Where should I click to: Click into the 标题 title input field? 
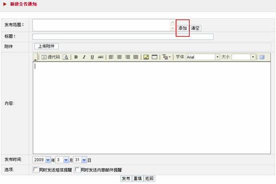coord(123,37)
